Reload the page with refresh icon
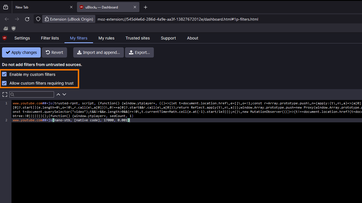Viewport: 362px width, 203px height. 27,19
